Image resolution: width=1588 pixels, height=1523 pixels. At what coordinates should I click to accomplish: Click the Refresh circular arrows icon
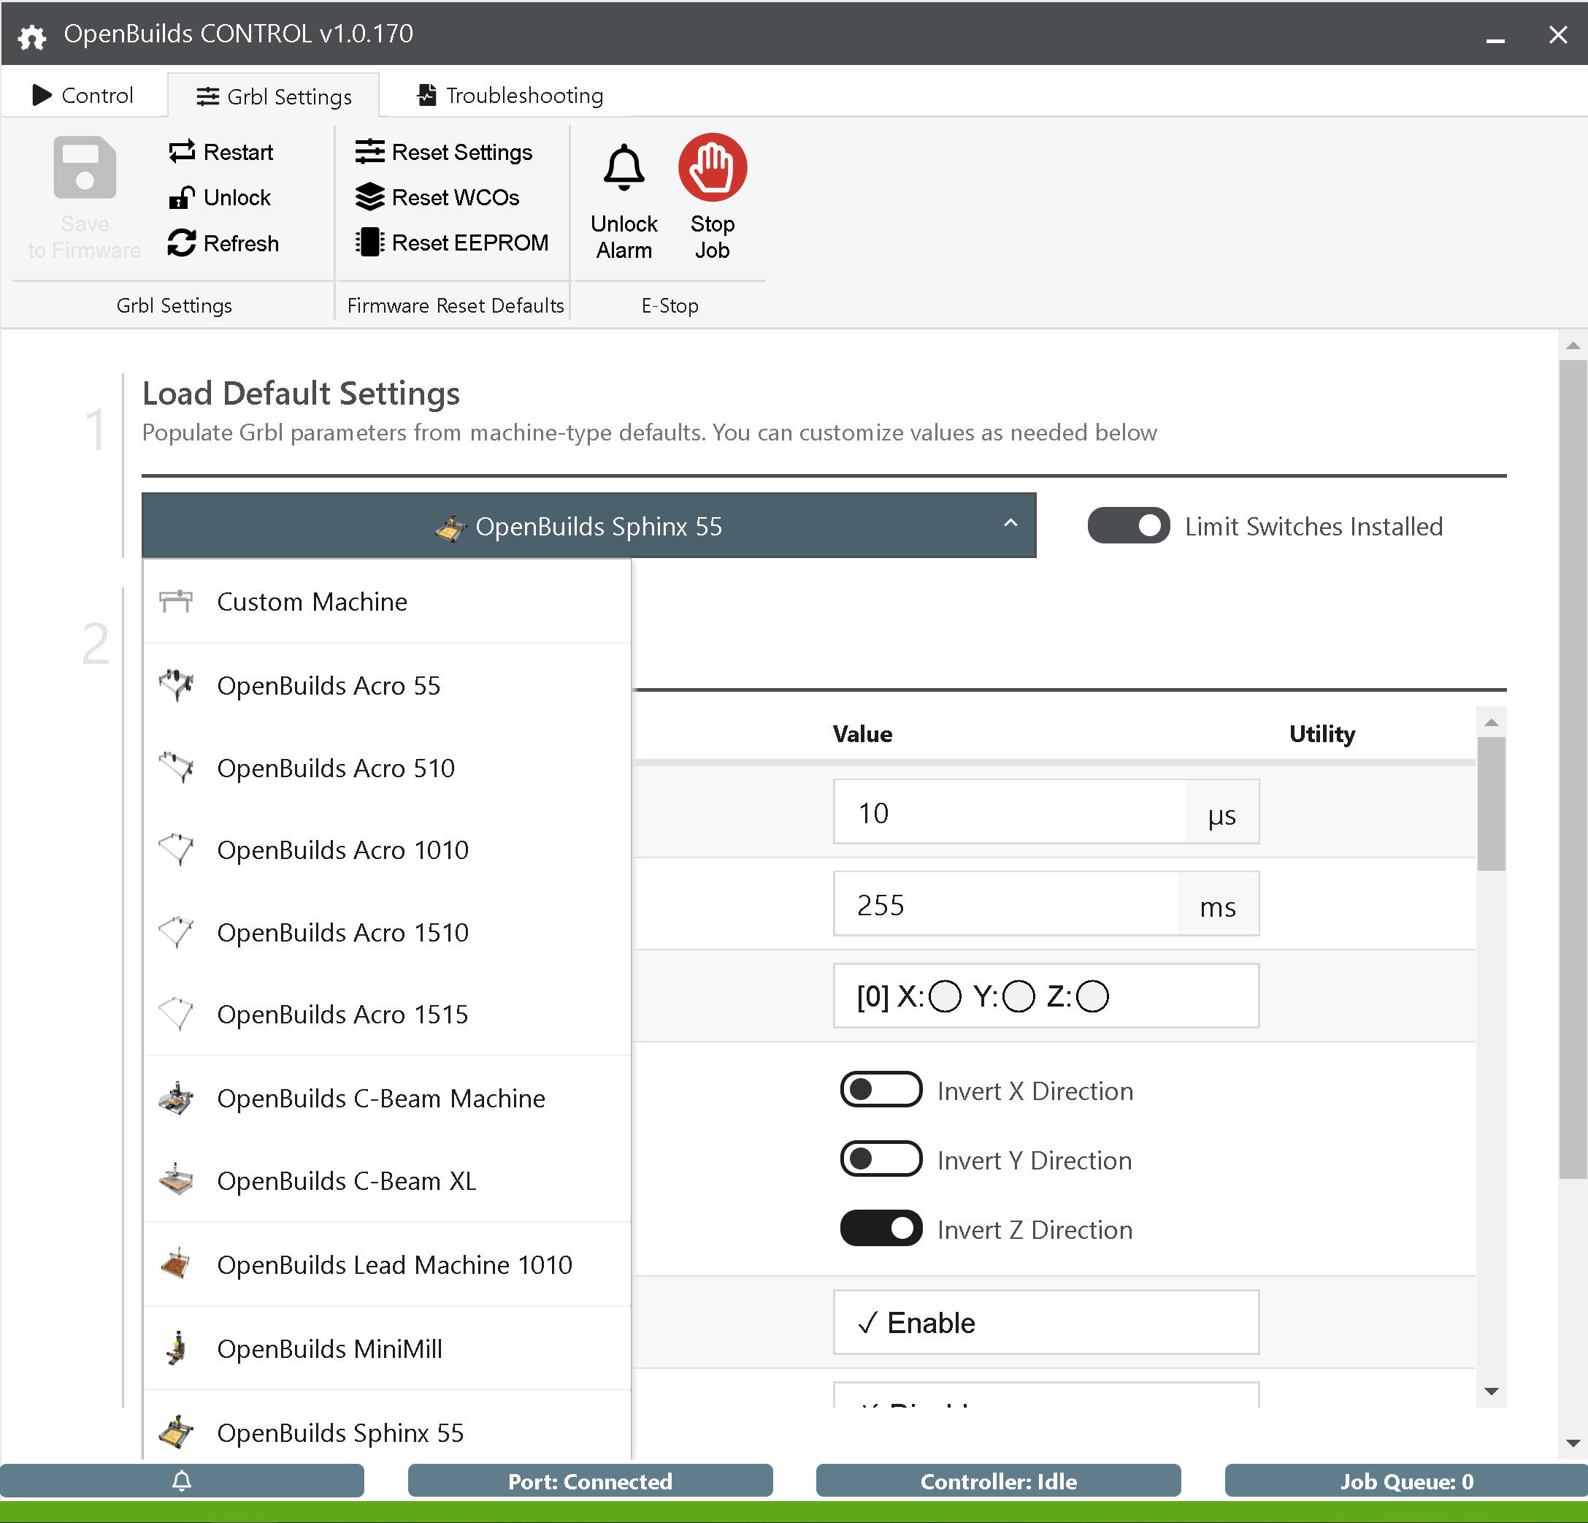point(182,243)
